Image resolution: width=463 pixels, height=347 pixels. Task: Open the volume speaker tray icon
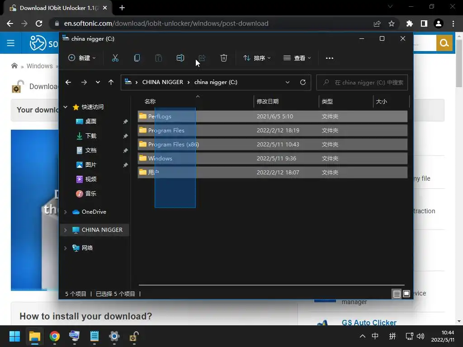click(x=420, y=336)
